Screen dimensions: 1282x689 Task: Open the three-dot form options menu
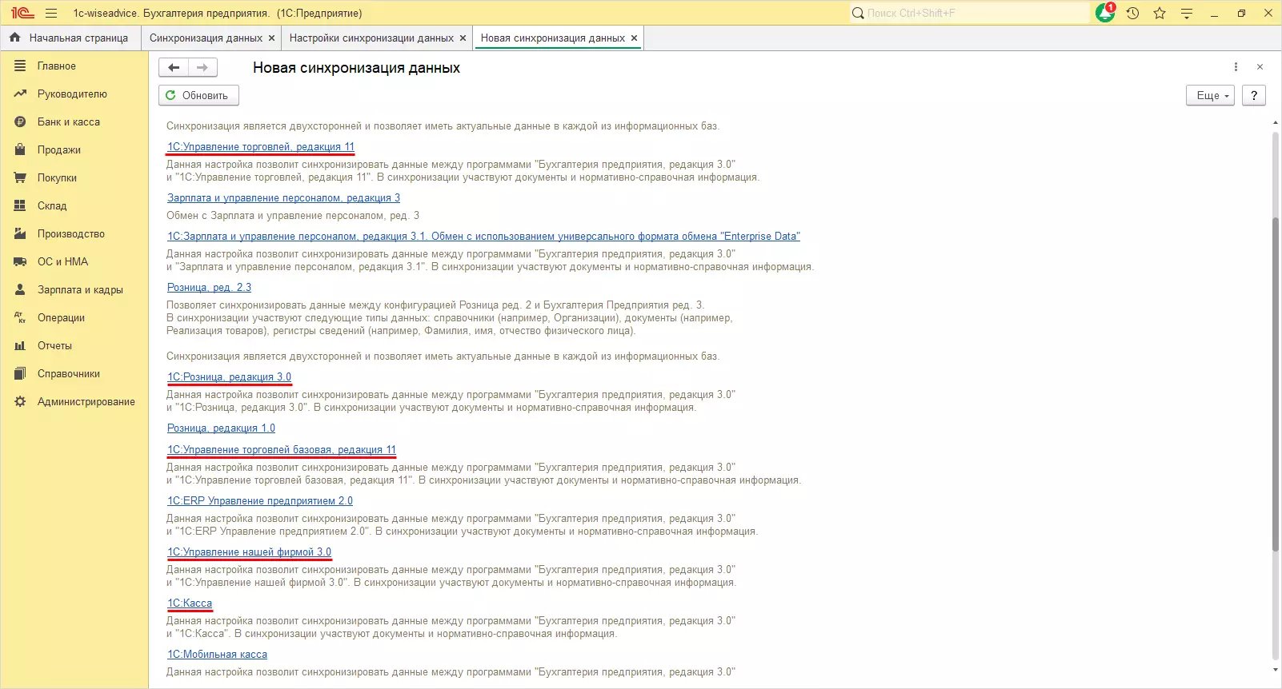[1236, 67]
